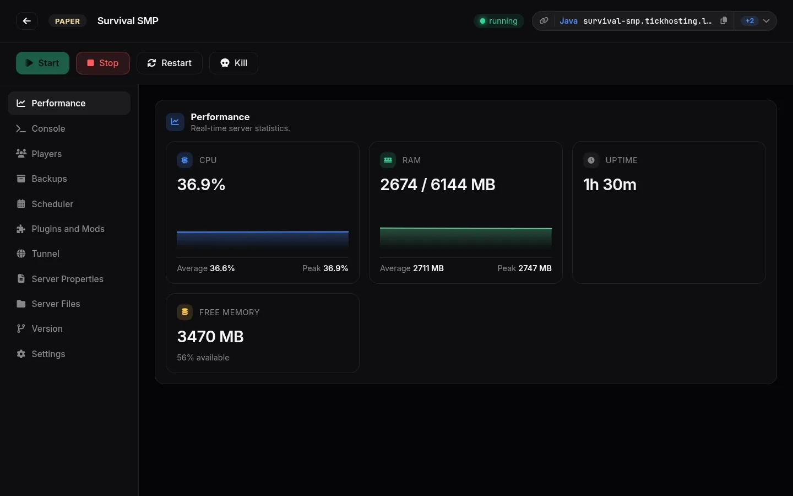Restart the server
793x496 pixels.
(x=169, y=63)
